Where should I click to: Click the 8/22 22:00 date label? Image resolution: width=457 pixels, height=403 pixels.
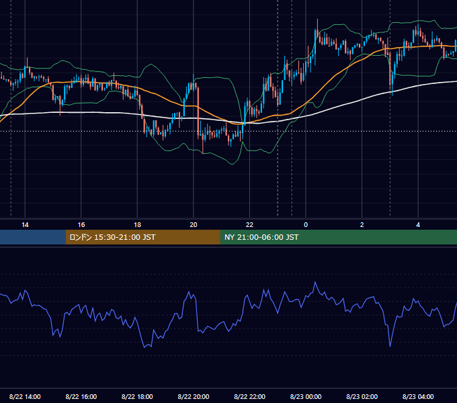(x=250, y=396)
